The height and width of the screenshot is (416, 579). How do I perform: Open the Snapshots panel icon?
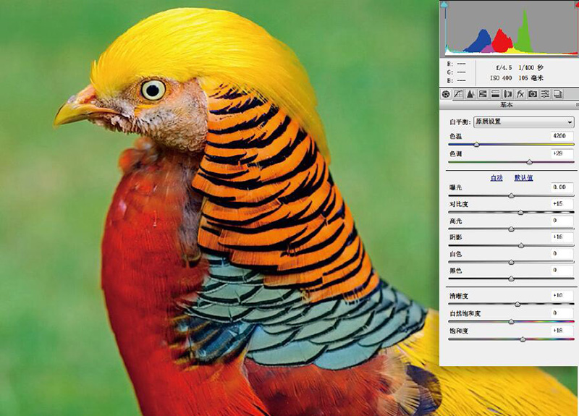tap(557, 94)
